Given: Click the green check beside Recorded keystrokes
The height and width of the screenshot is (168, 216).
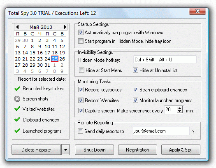Looking at the screenshot, I should 17,89.
